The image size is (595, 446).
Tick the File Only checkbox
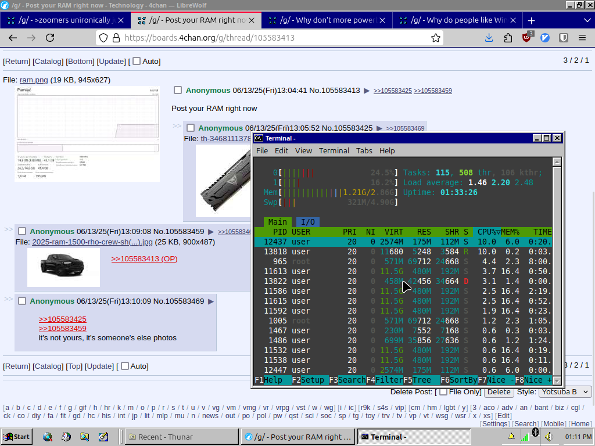coord(443,392)
